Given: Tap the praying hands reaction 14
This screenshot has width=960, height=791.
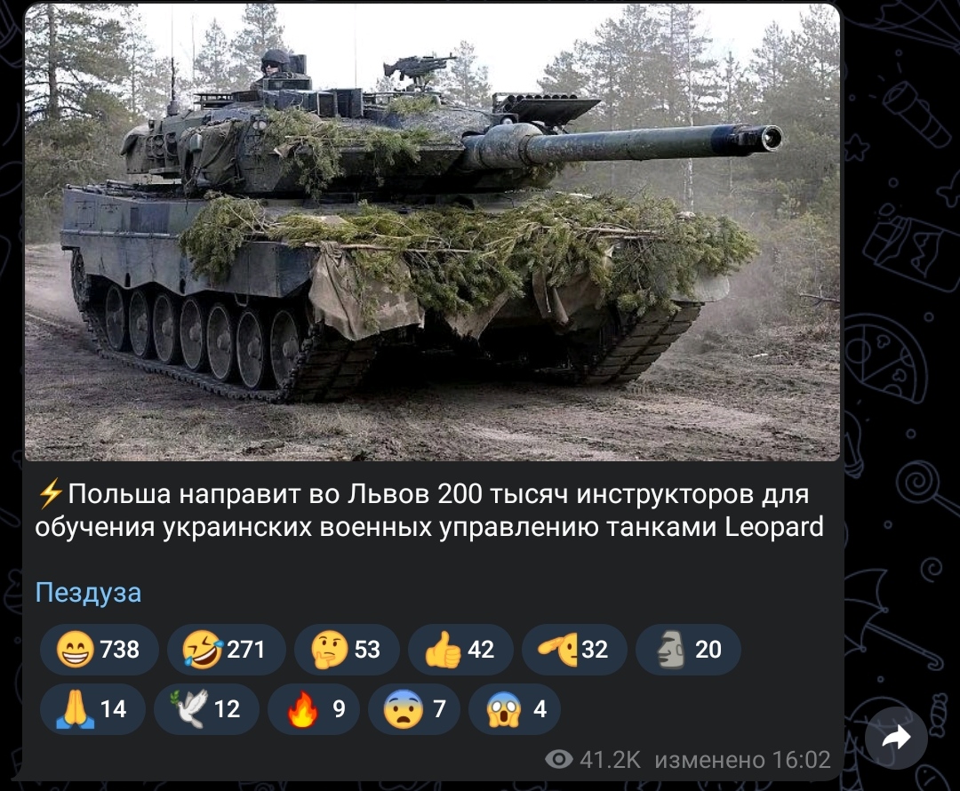Looking at the screenshot, I should click(92, 709).
